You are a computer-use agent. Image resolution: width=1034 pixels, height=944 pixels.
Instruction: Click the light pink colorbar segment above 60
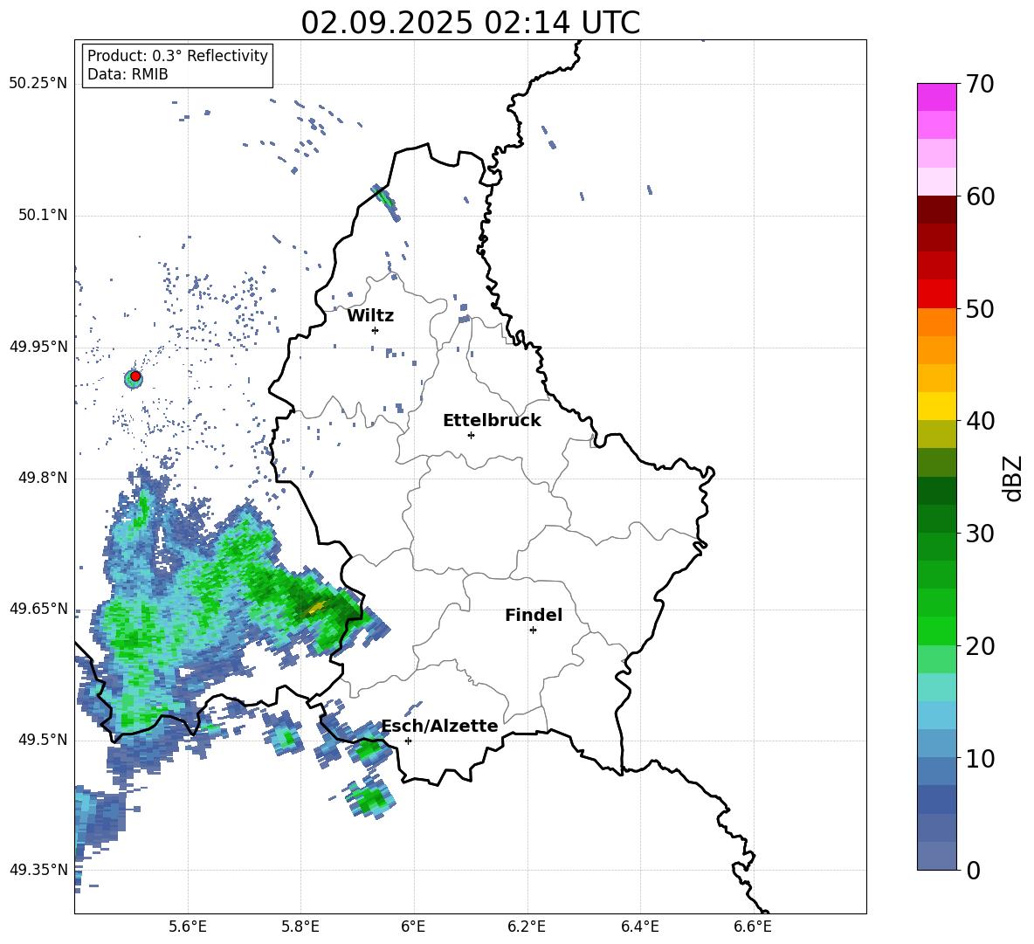tap(936, 182)
